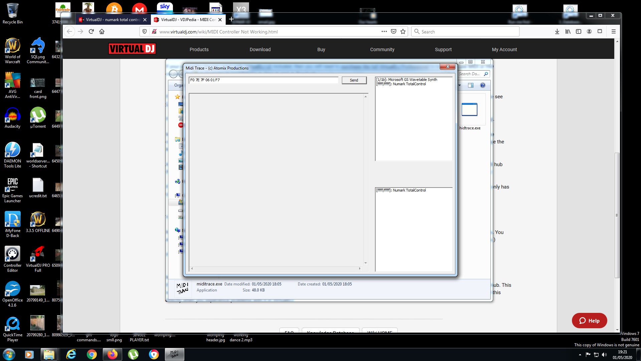Click the web page vertical scrollbar
641x361 pixels.
(x=617, y=215)
